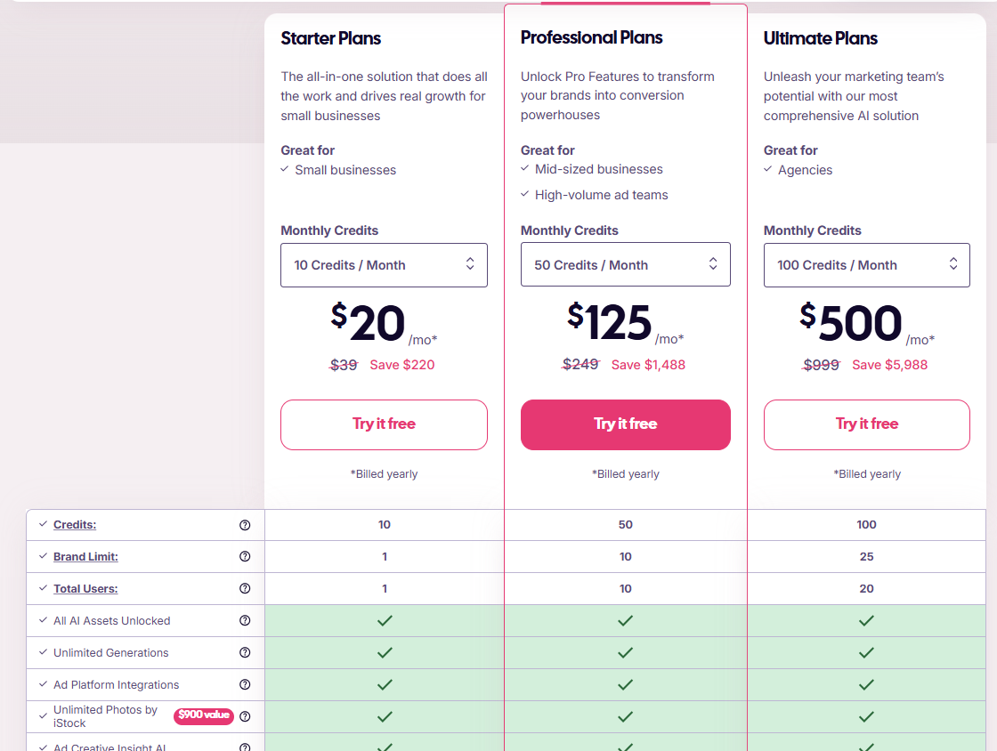Click Billed yearly note under Professional plan
The height and width of the screenshot is (751, 997).
[626, 474]
